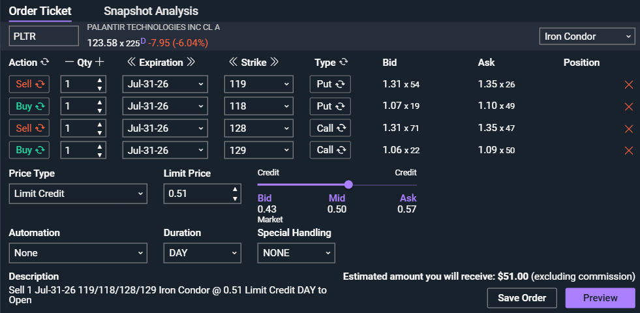Toggle Buy action on 129 strike row
This screenshot has height=313, width=640.
(x=29, y=150)
